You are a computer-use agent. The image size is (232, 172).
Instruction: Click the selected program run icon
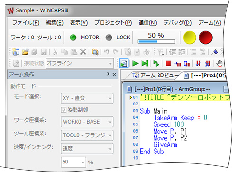pyautogui.click(x=123, y=64)
